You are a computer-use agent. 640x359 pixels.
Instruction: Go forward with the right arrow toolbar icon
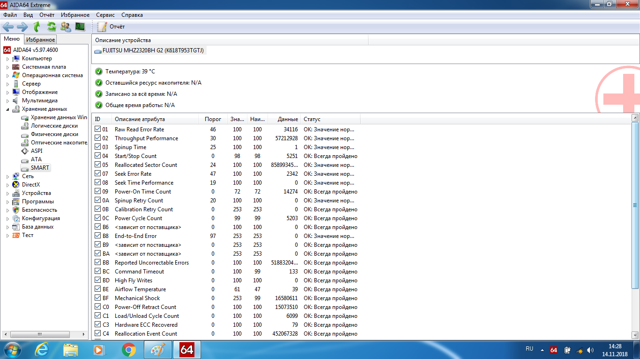pos(22,27)
